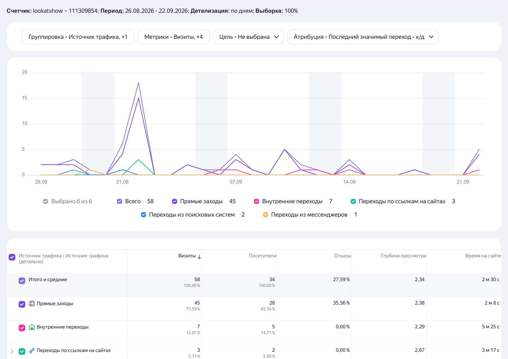The image size is (508, 359).
Task: Open the Метрики Визиты selector
Action: pyautogui.click(x=173, y=37)
